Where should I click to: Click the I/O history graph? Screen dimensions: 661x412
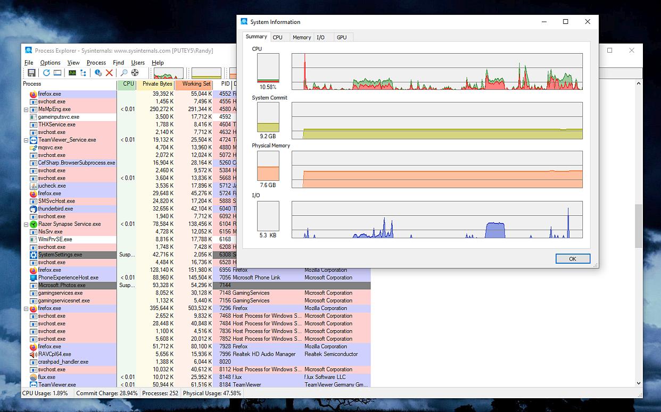point(437,220)
